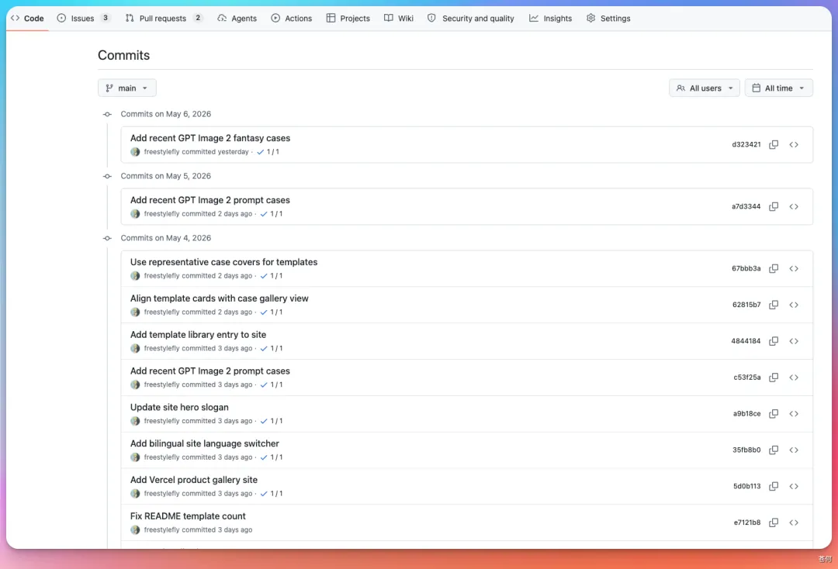Click avatar on Add Vercel product gallery site

135,494
